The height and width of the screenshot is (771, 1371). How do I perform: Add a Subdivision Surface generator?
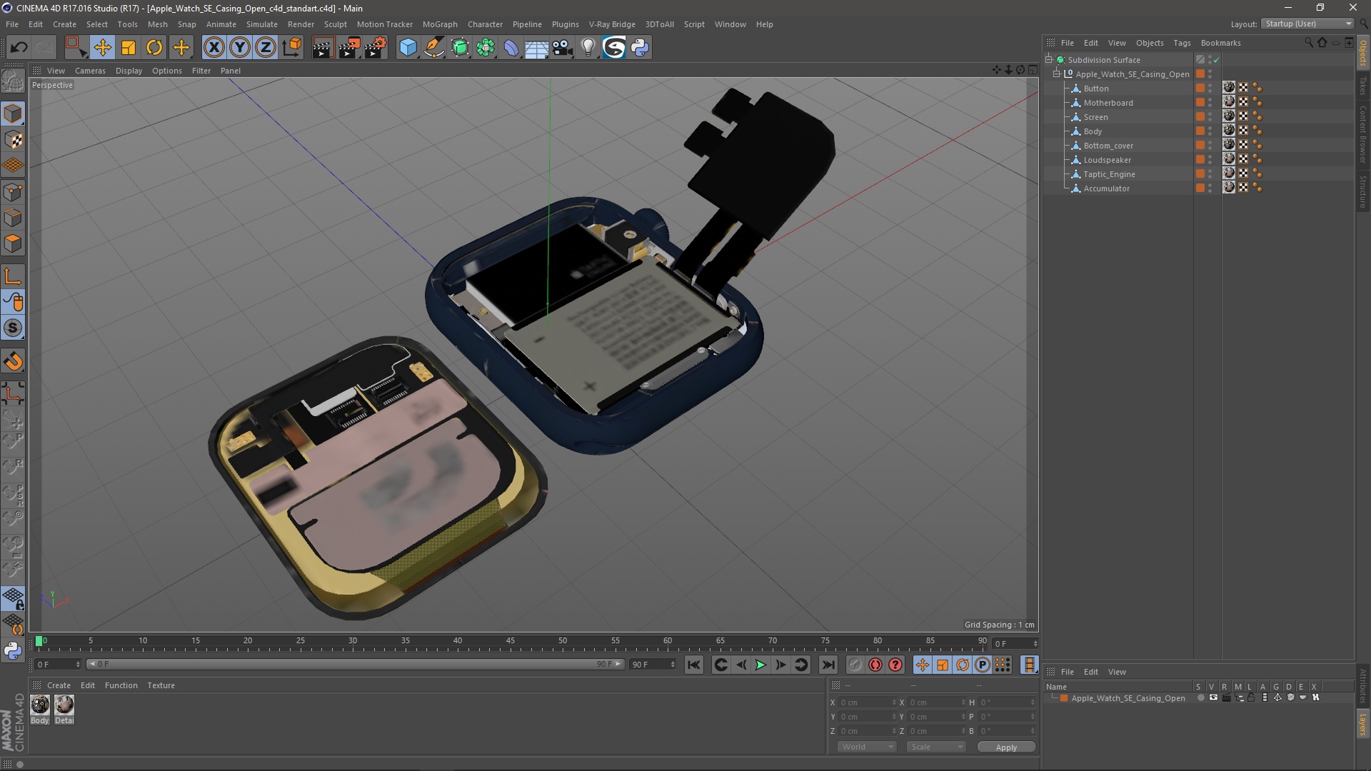point(461,48)
